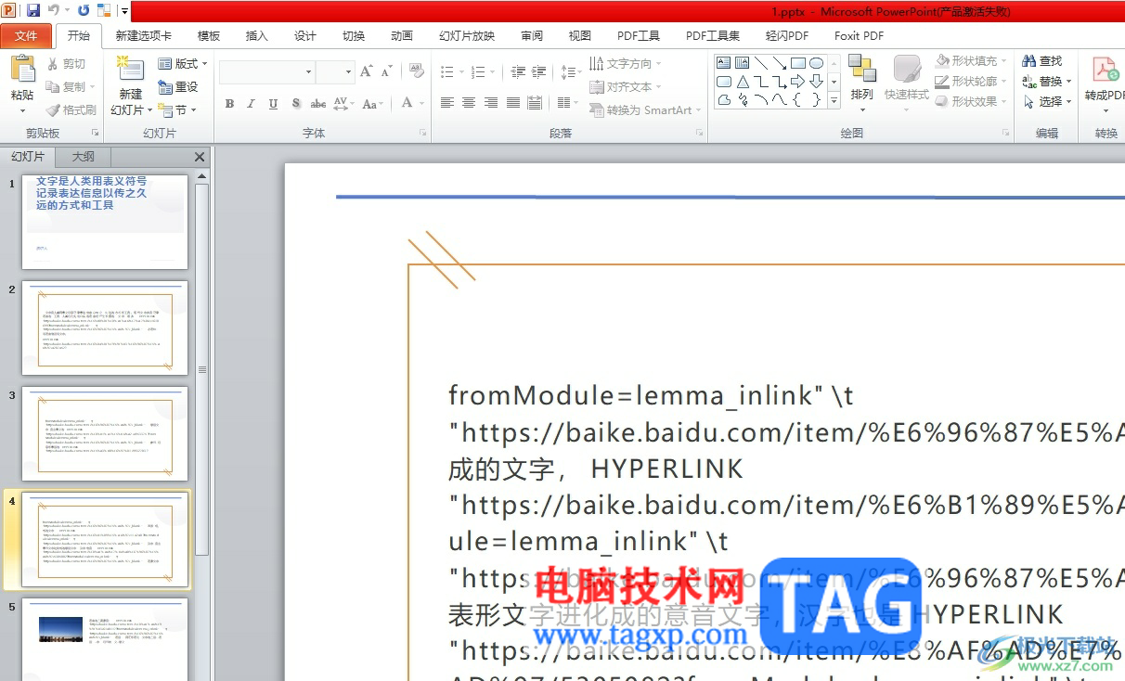
Task: Center-align the text
Action: [x=469, y=103]
